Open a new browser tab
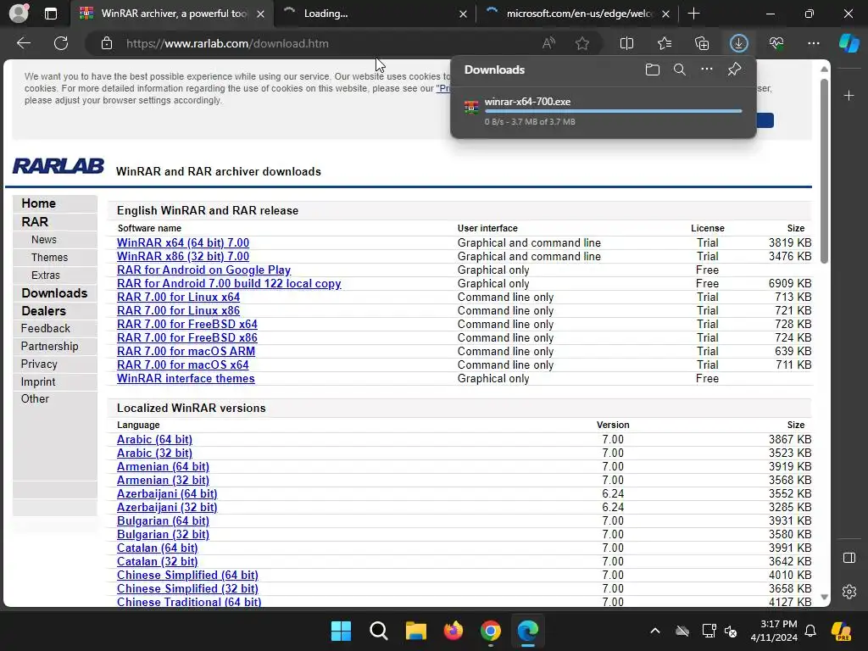Viewport: 868px width, 651px height. tap(693, 14)
